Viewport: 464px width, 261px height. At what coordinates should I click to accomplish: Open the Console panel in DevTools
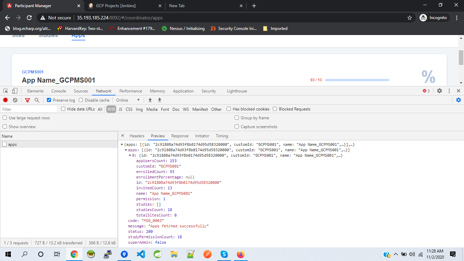58,91
